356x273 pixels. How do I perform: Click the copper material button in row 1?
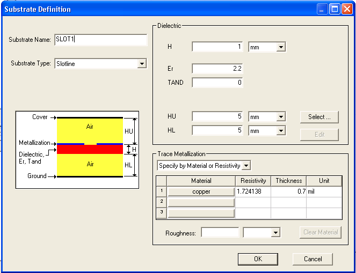[x=201, y=191]
